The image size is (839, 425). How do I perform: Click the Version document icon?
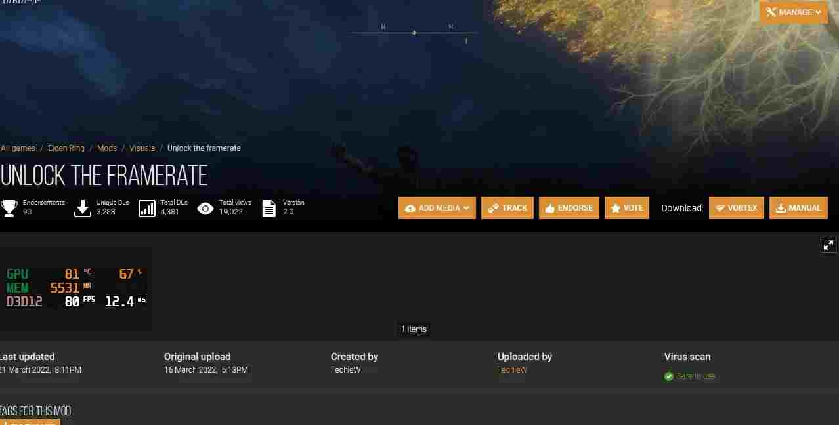[269, 208]
